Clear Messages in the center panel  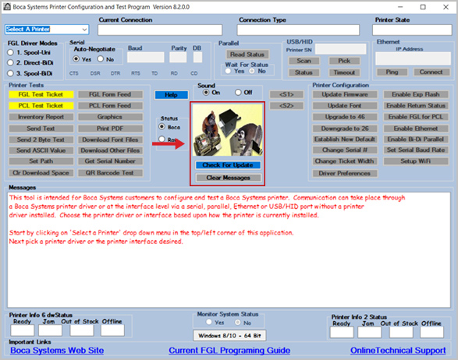pyautogui.click(x=228, y=178)
